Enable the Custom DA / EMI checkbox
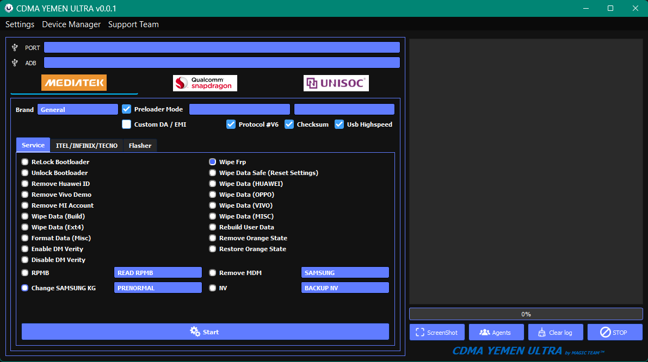The image size is (648, 362). pos(127,124)
